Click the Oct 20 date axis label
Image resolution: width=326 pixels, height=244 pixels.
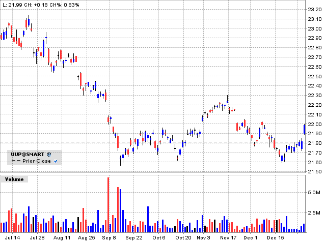183,237
